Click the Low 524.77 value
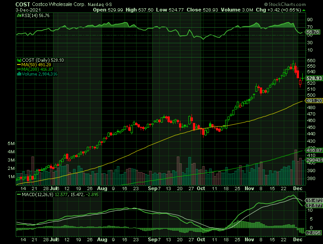The height and width of the screenshot is (244, 323). [x=170, y=10]
